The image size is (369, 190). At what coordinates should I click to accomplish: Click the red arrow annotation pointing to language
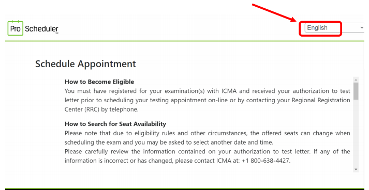[x=275, y=13]
